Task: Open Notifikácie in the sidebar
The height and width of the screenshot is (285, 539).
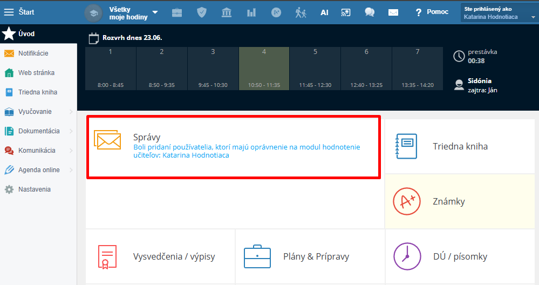Action: click(38, 53)
